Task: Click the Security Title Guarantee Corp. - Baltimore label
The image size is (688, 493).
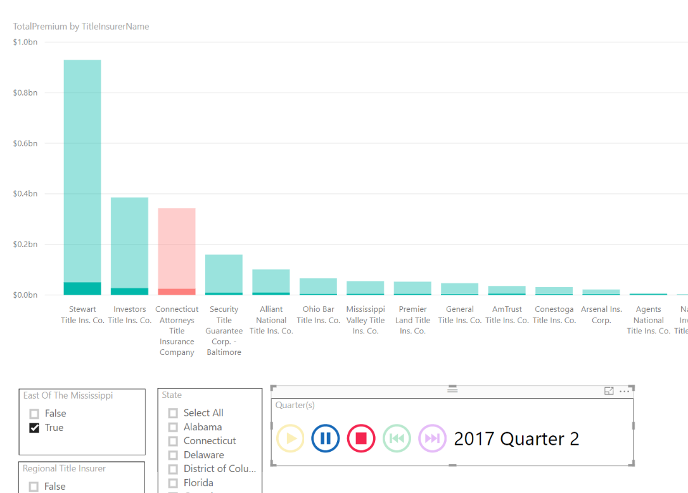Action: click(x=224, y=331)
